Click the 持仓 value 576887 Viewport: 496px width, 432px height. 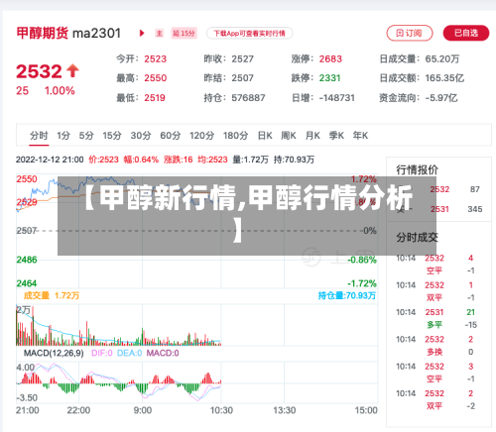pyautogui.click(x=248, y=98)
